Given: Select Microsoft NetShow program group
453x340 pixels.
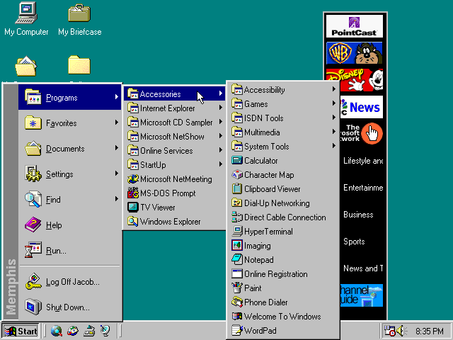Looking at the screenshot, I should [x=175, y=136].
